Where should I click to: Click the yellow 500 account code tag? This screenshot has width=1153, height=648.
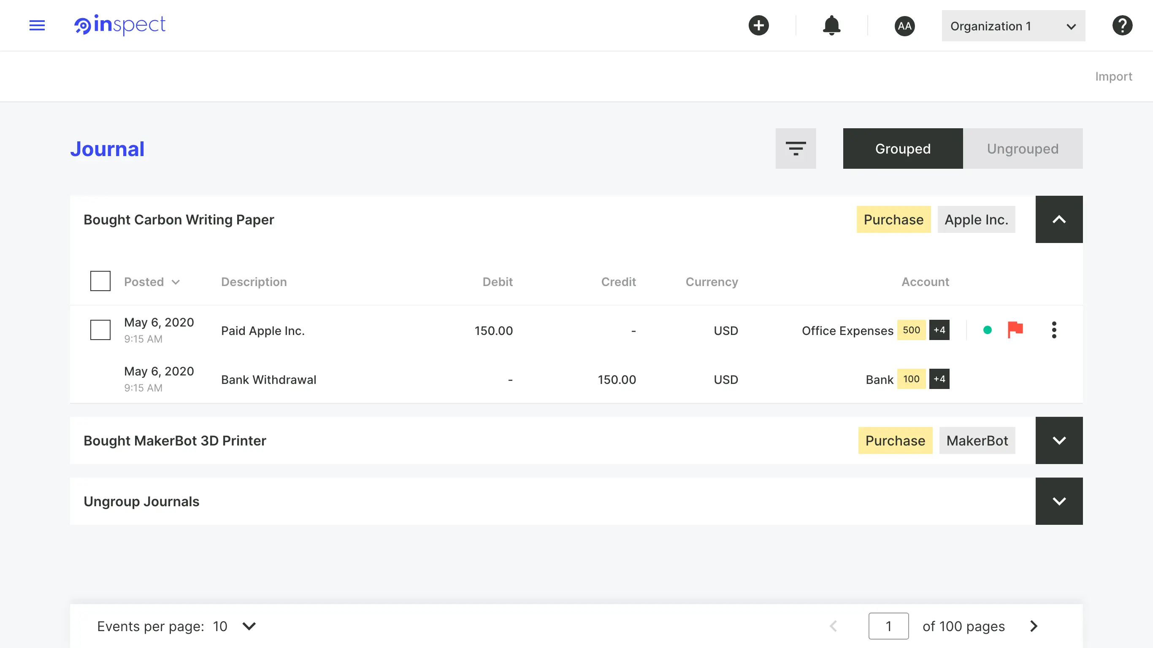click(911, 330)
